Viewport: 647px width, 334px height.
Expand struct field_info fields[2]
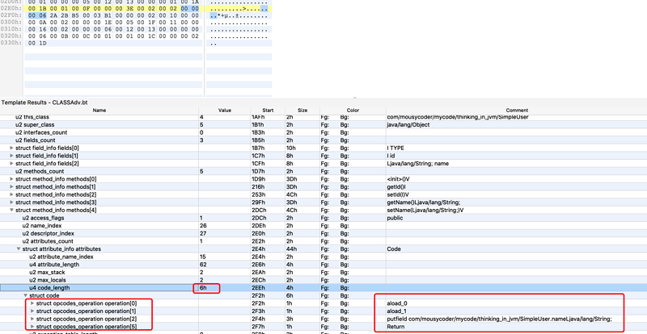(11, 164)
